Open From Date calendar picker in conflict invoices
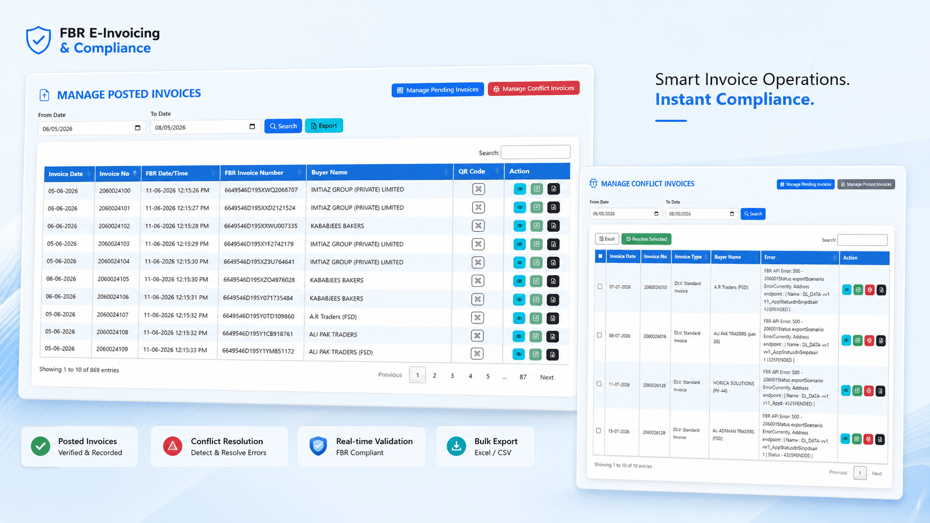This screenshot has width=930, height=523. [x=656, y=213]
